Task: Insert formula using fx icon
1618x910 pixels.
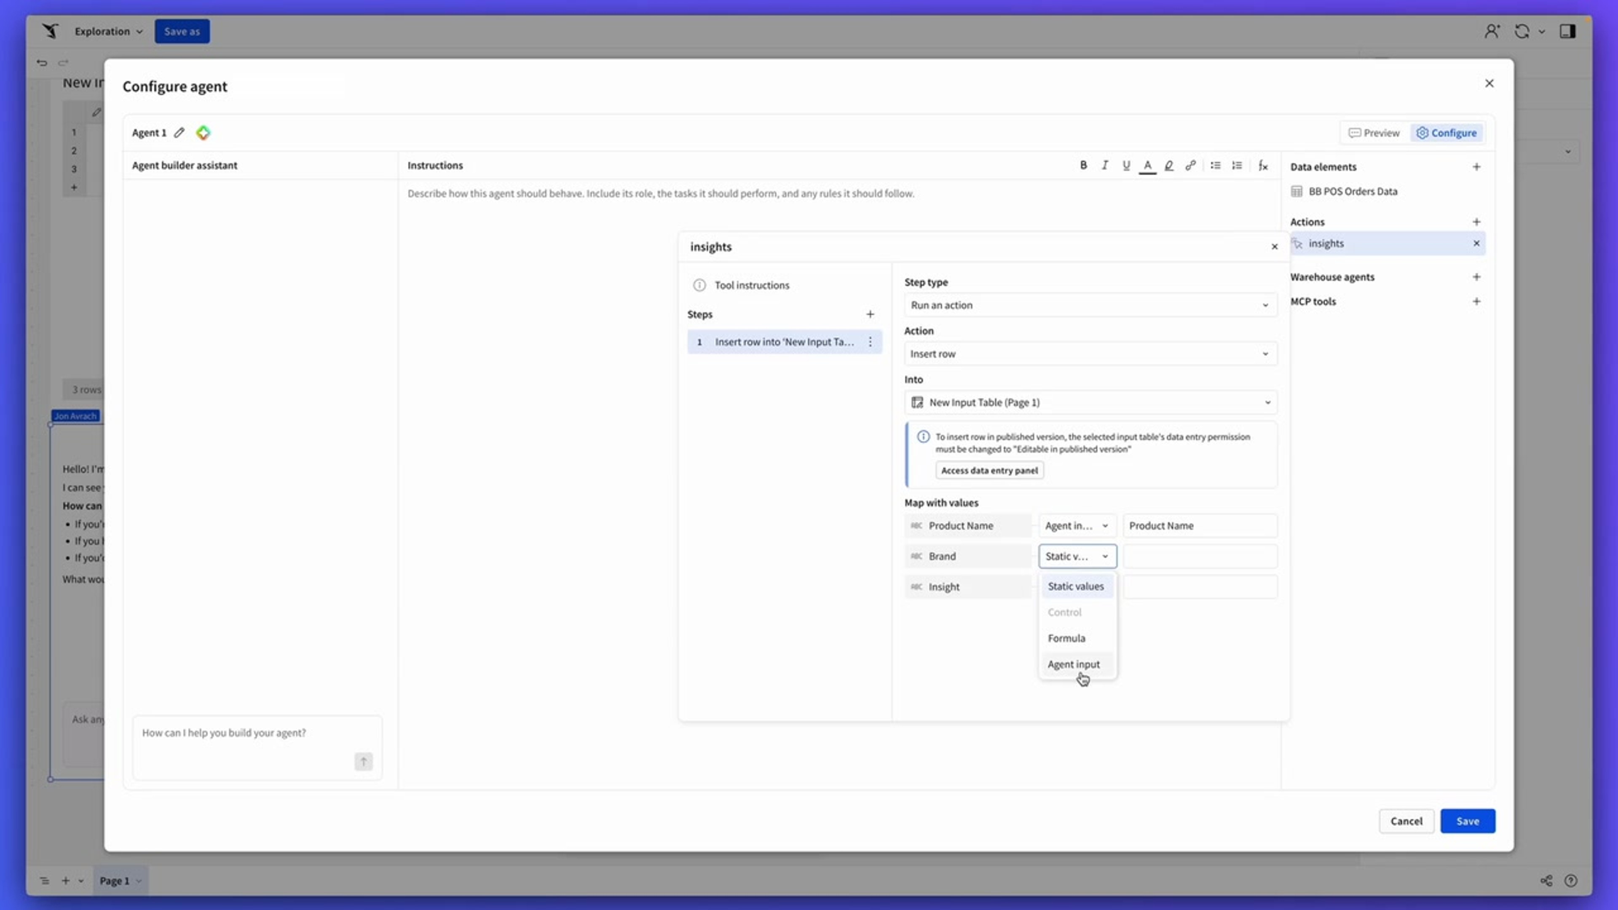Action: [1263, 165]
